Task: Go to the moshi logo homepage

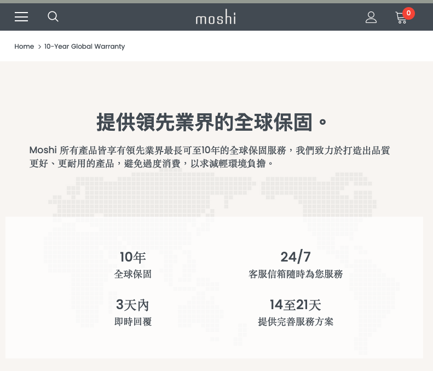Action: coord(216,17)
